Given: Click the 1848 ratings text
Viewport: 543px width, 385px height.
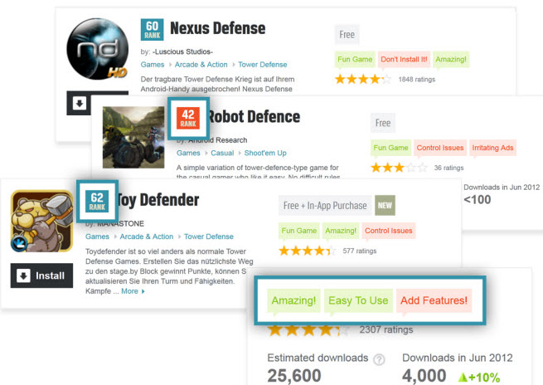Looking at the screenshot, I should [x=417, y=80].
